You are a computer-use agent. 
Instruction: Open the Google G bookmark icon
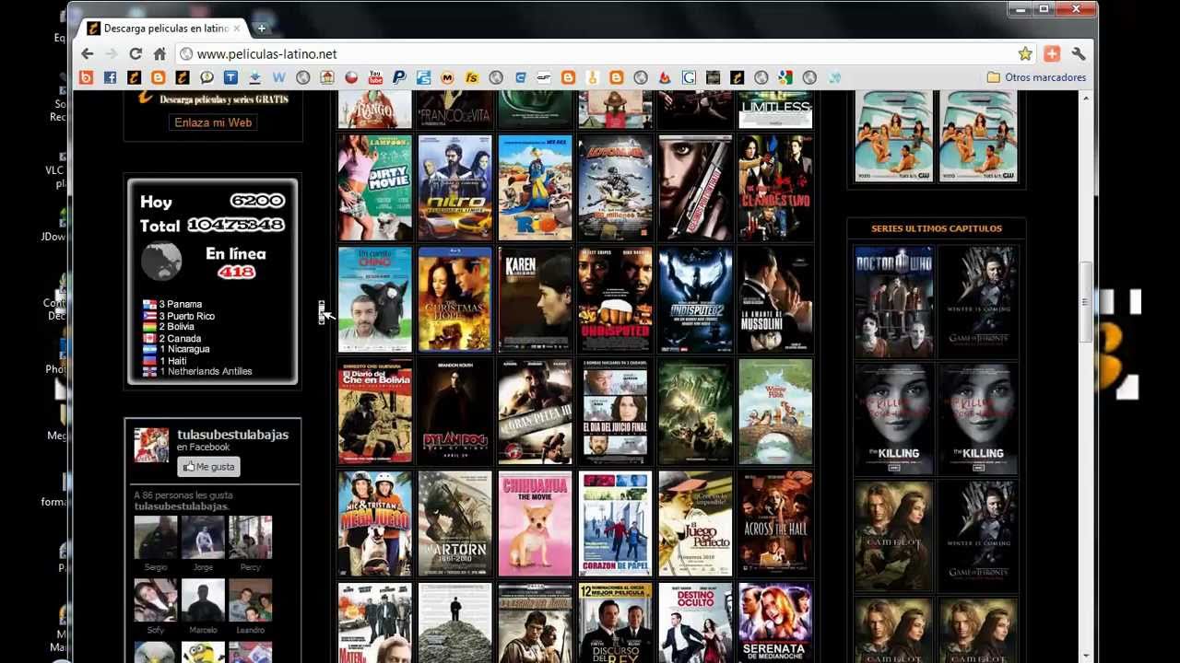click(689, 77)
